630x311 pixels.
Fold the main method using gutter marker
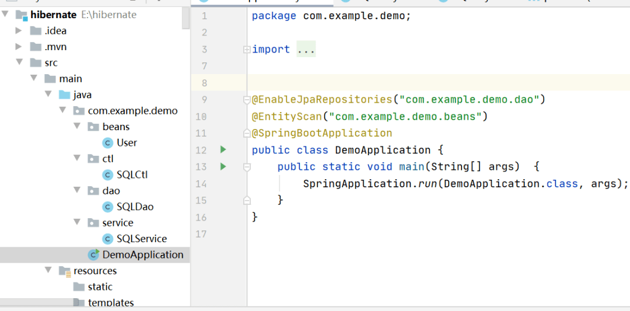(247, 167)
